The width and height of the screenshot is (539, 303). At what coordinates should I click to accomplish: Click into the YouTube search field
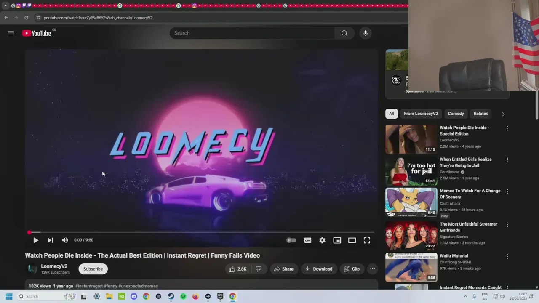[252, 33]
